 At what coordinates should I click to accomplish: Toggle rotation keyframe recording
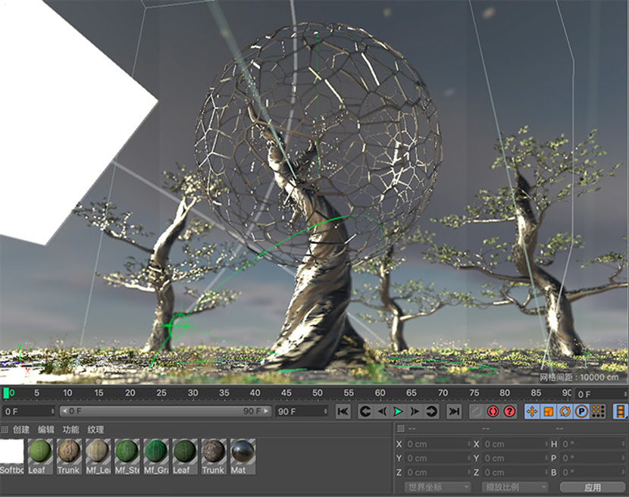click(x=565, y=411)
